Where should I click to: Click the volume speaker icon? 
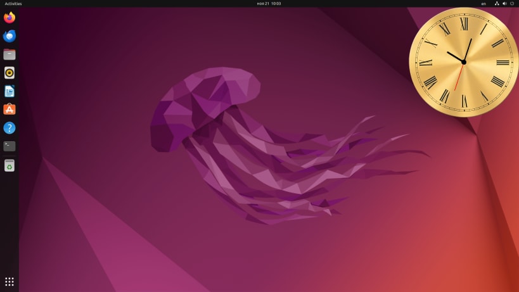click(x=504, y=4)
